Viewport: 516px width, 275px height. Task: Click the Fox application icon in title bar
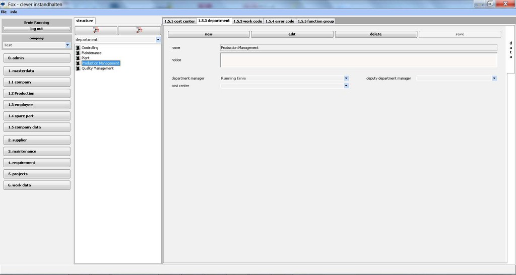pyautogui.click(x=3, y=4)
